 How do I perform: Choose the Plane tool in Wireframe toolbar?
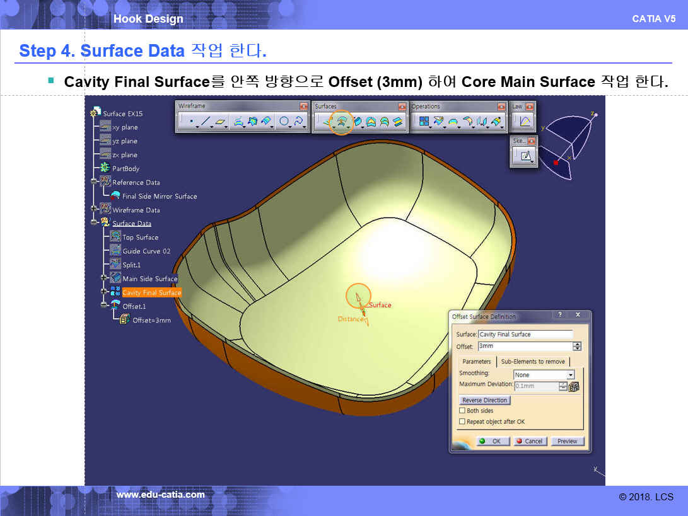pos(220,122)
